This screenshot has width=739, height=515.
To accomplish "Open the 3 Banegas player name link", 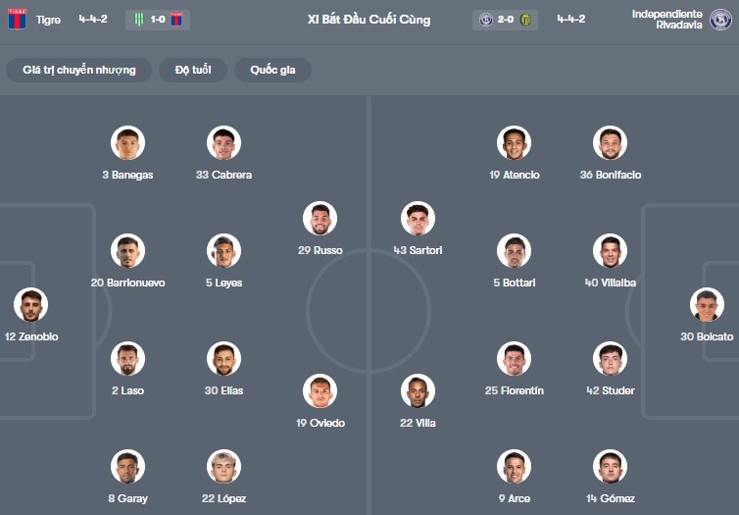I will pos(127,175).
